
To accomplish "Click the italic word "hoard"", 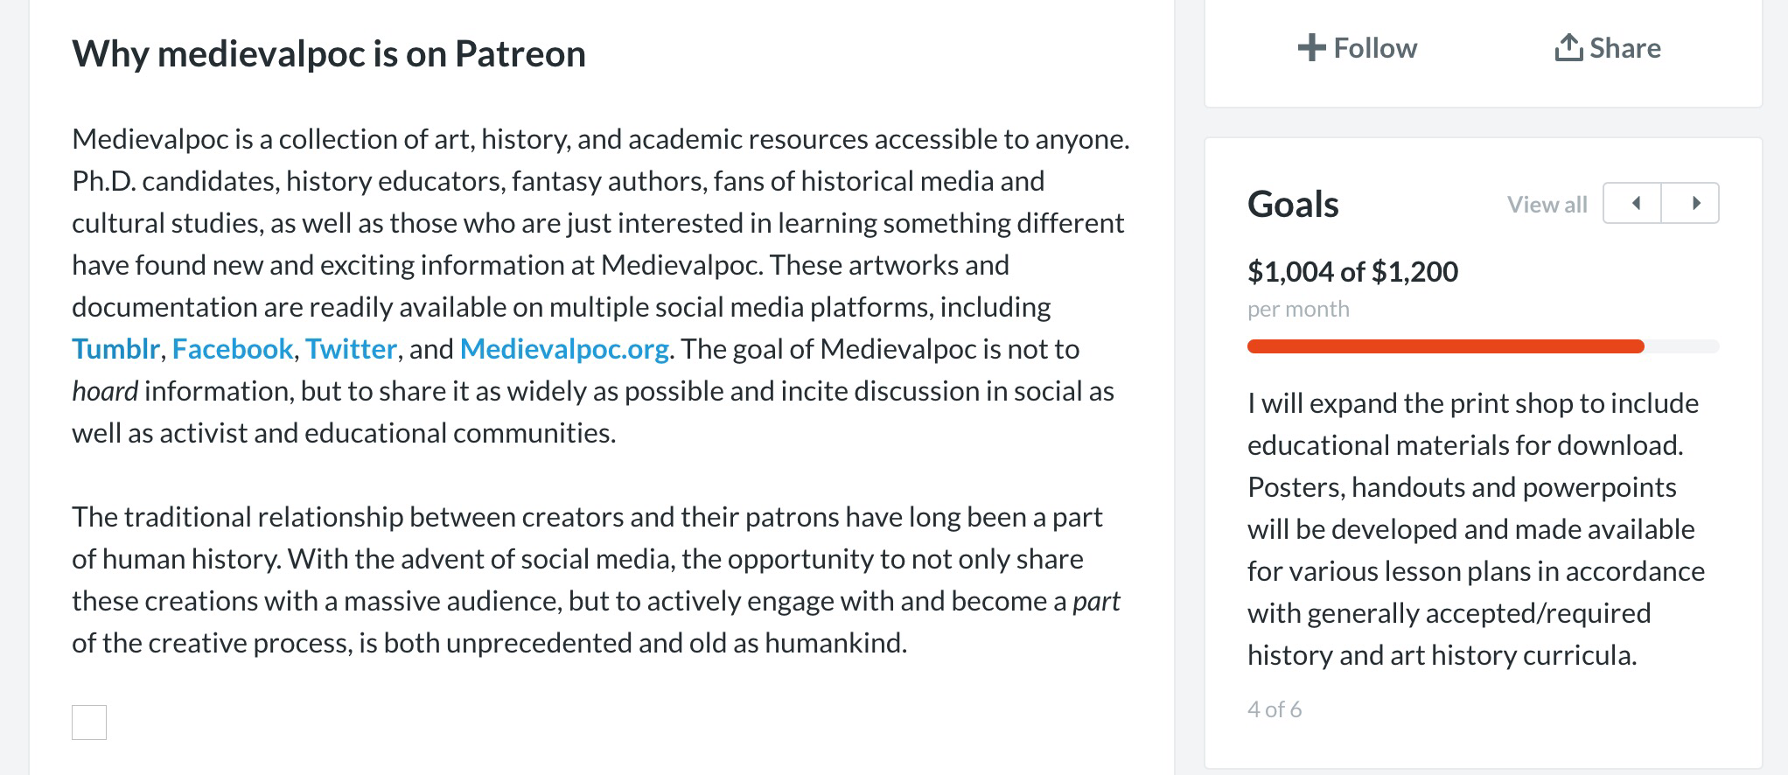I will click(x=105, y=391).
